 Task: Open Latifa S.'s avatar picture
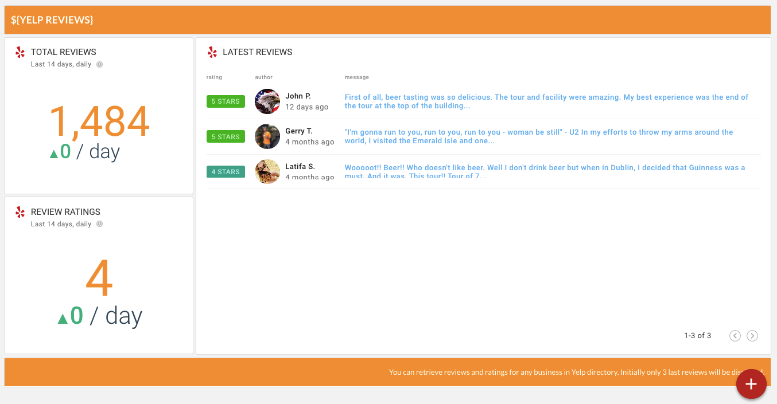pos(267,171)
